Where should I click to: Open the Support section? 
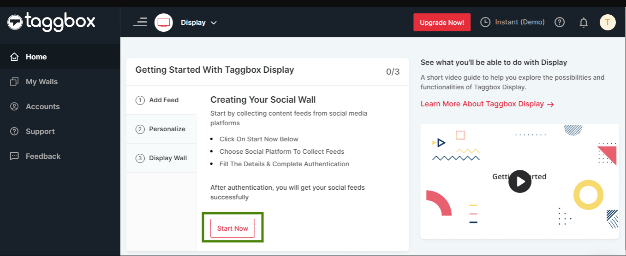pyautogui.click(x=40, y=131)
